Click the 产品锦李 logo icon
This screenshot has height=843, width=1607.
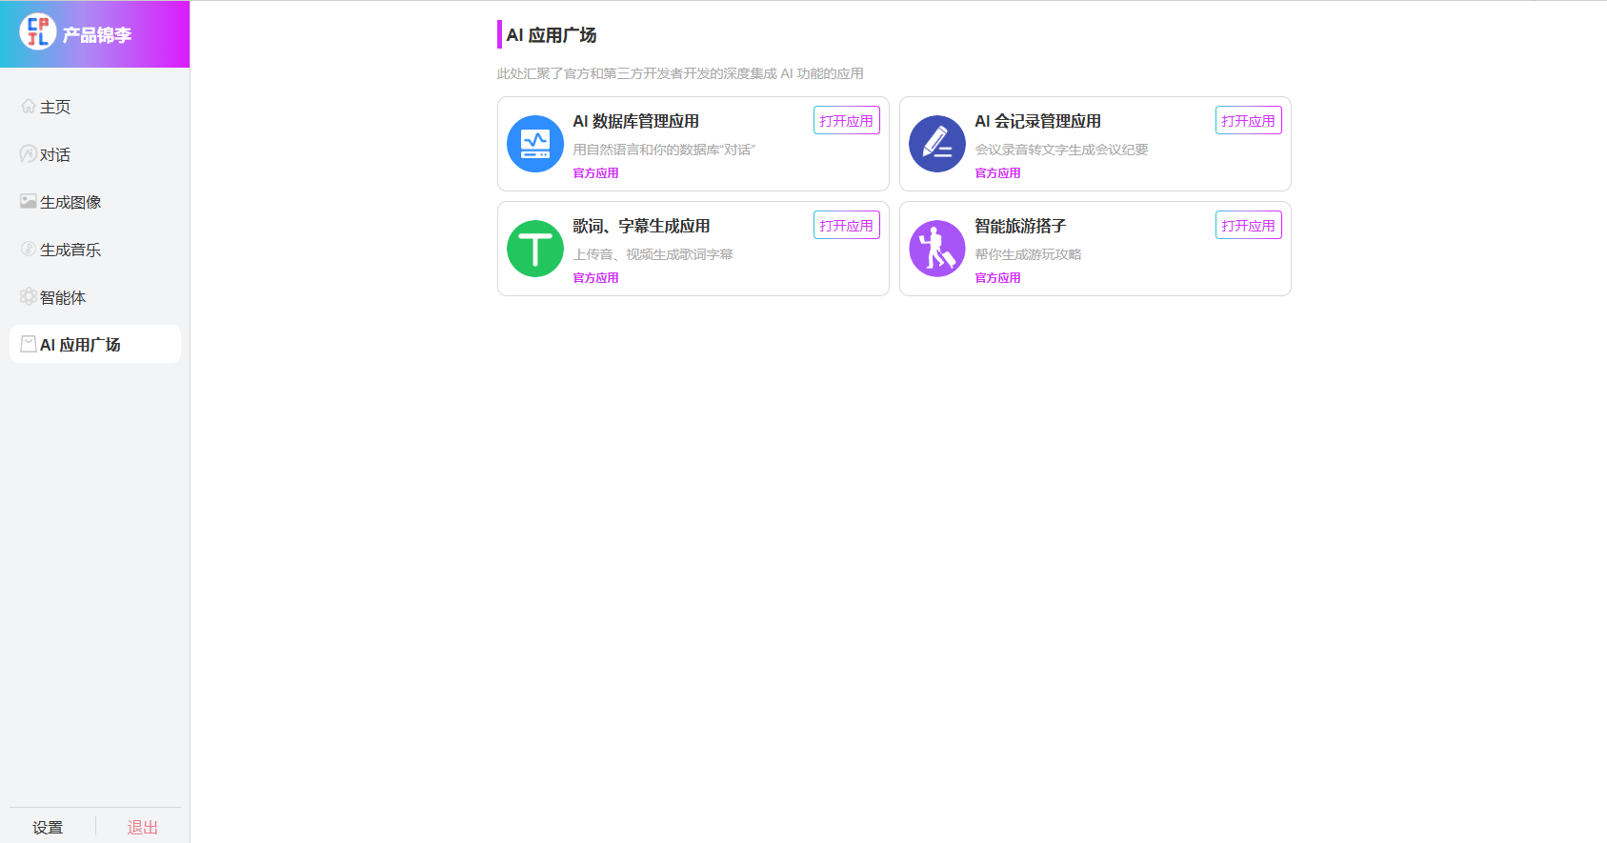[38, 32]
